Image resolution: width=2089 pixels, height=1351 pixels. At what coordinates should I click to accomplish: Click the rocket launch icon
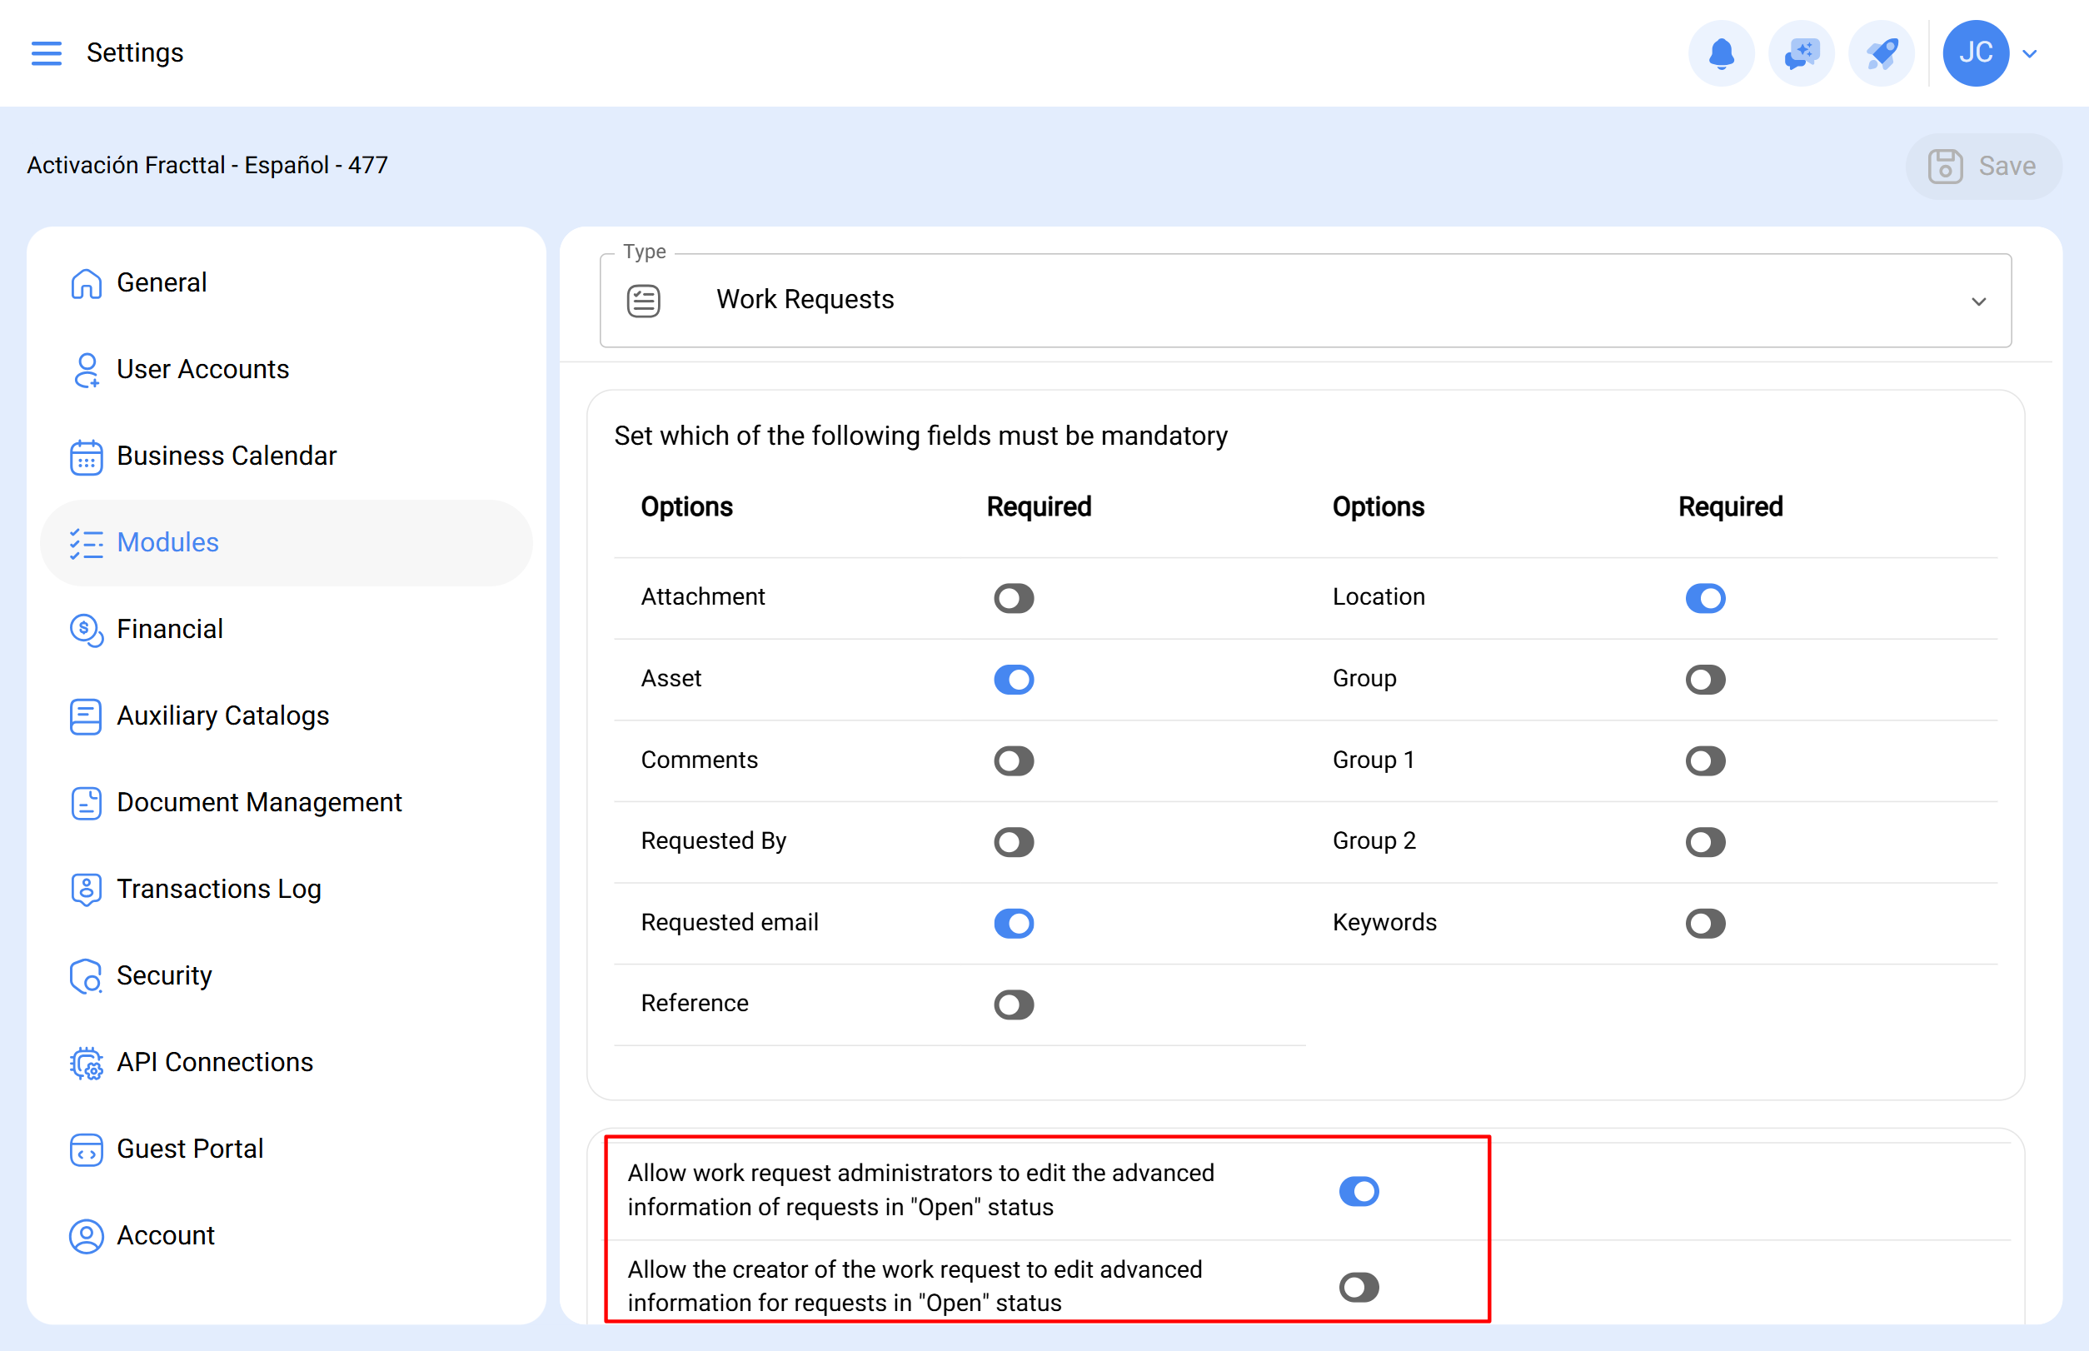pos(1881,53)
